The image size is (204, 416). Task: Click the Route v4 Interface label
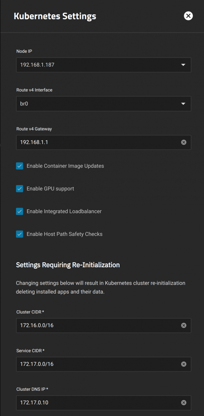[x=34, y=90]
